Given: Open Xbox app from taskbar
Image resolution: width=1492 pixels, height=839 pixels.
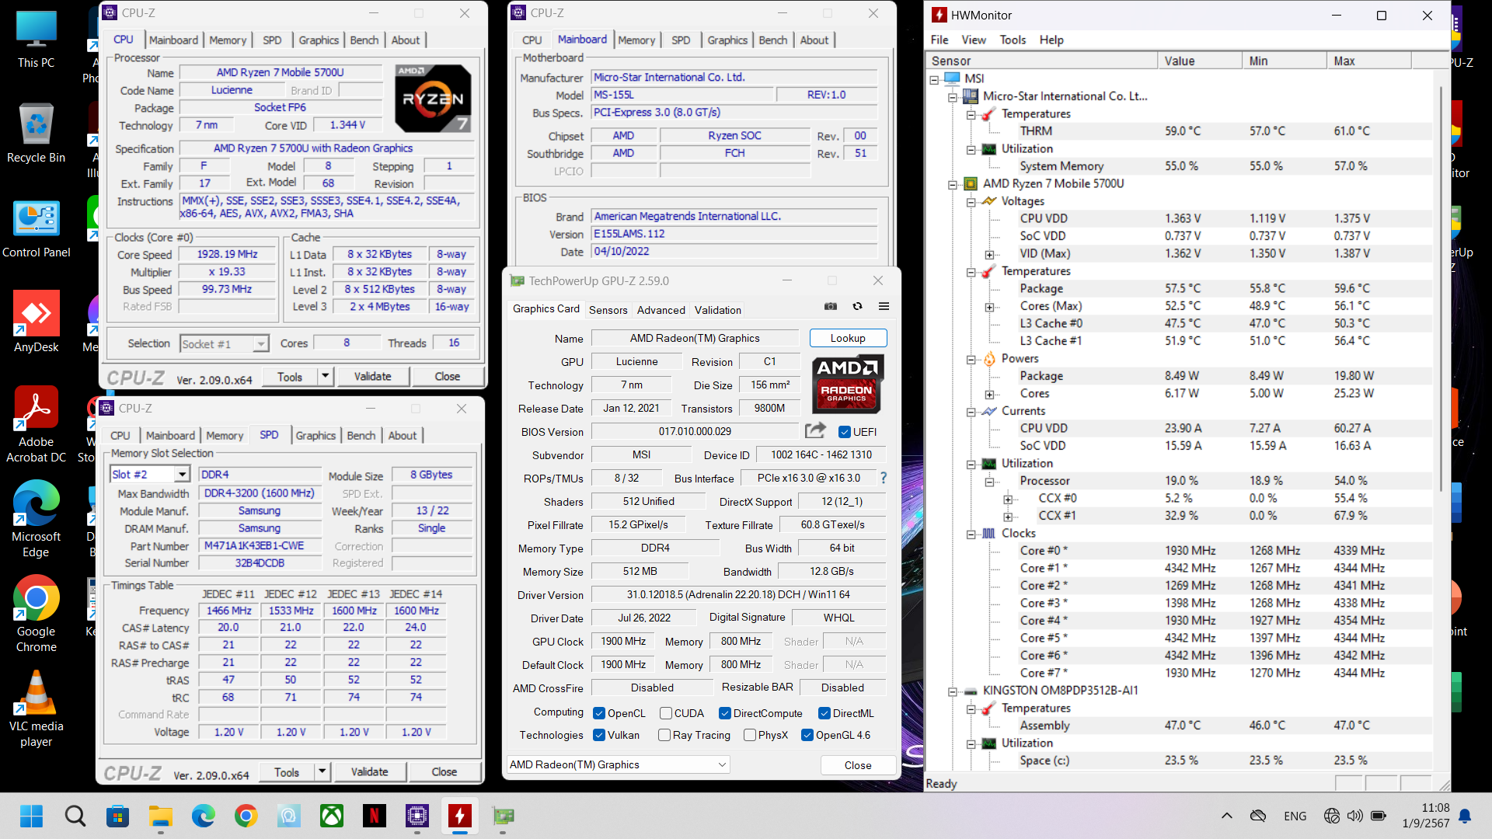Looking at the screenshot, I should (332, 816).
